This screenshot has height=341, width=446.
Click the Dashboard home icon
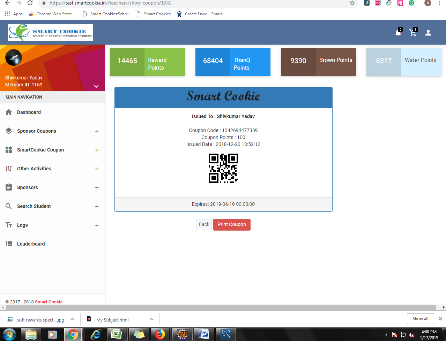[9, 112]
